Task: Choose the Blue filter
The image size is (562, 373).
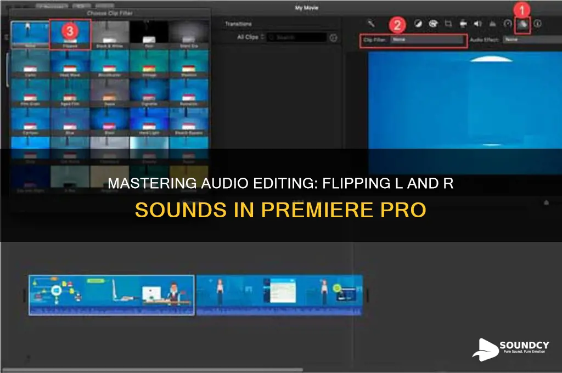Action: [70, 121]
